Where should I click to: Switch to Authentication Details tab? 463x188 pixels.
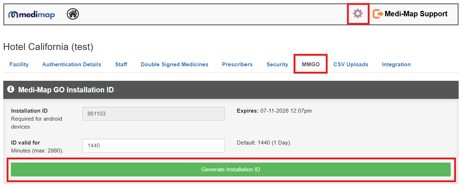(x=72, y=64)
